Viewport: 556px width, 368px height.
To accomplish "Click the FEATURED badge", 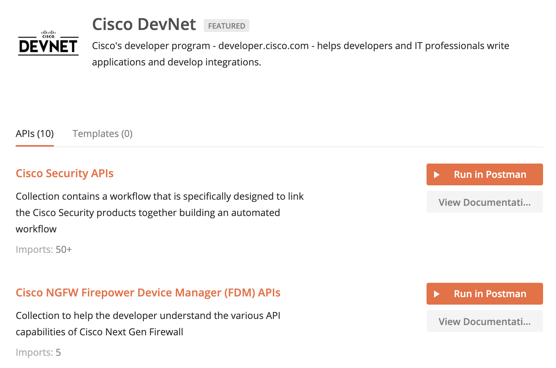I will click(227, 26).
